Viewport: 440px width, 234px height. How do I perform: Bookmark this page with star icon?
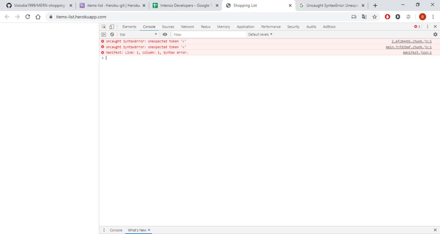click(375, 17)
